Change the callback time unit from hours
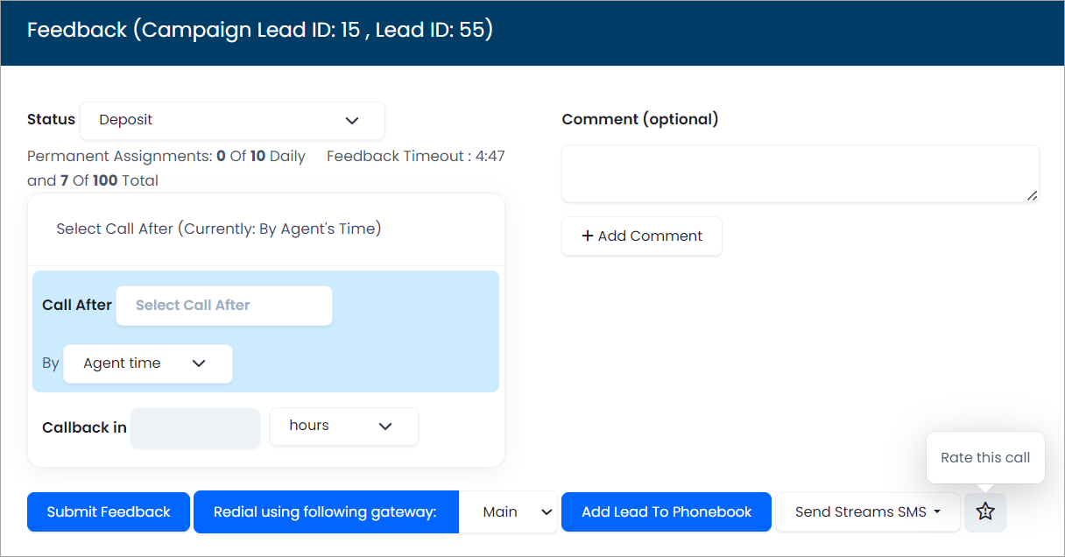This screenshot has width=1065, height=557. pyautogui.click(x=343, y=427)
